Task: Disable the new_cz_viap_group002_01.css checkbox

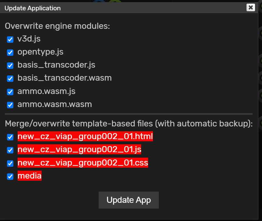Action: coord(10,163)
